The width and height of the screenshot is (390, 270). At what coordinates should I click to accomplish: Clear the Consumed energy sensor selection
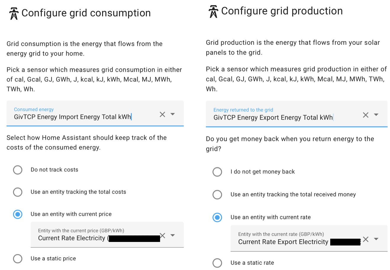point(162,114)
